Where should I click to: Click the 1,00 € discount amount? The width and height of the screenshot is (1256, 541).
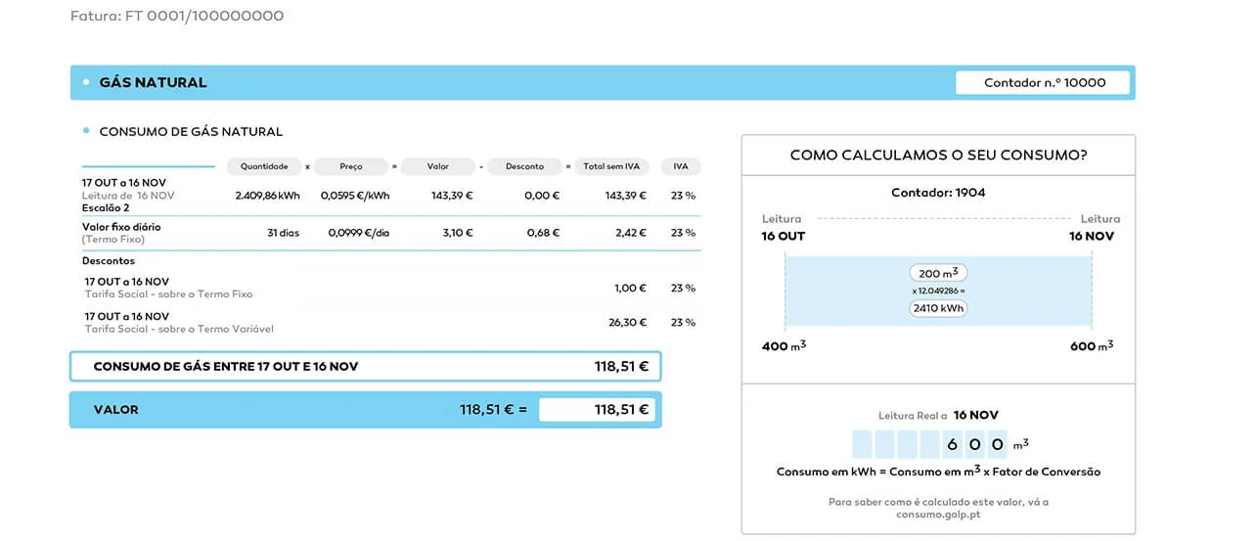click(630, 289)
